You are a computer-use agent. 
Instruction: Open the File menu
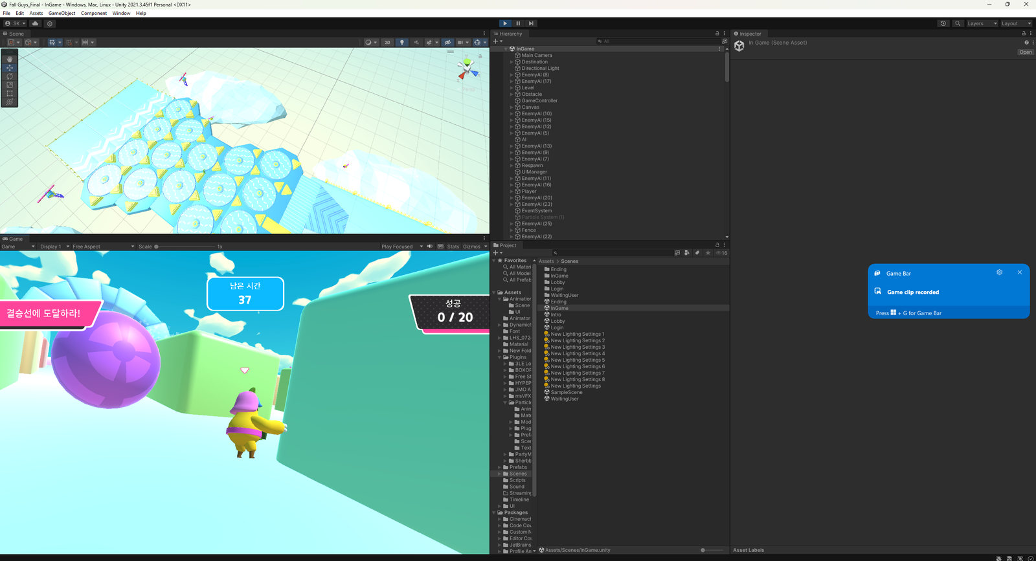pos(6,13)
